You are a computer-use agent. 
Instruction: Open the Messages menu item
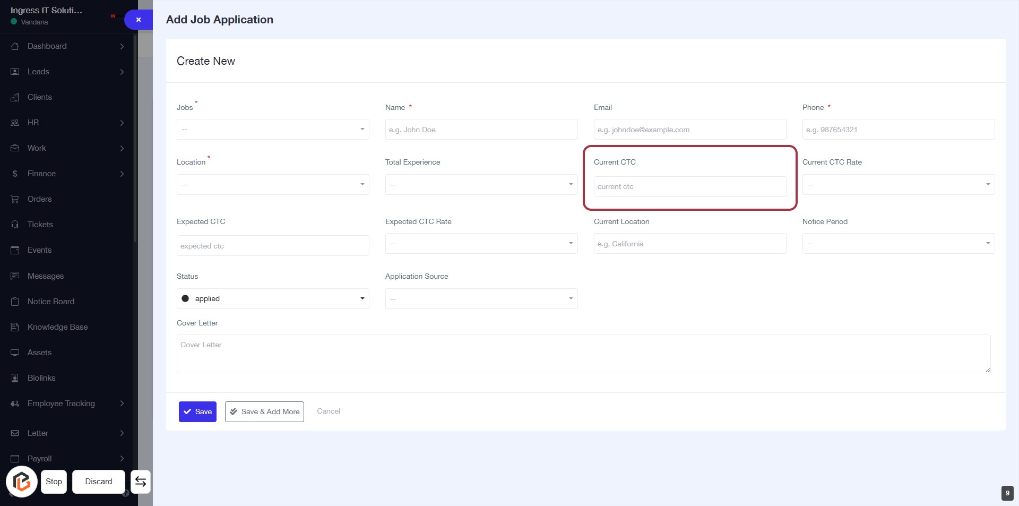coord(46,276)
